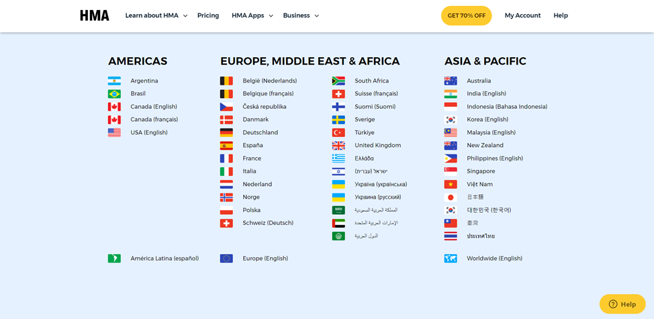Expand the Business menu chevron
Screen dimensions: 654x319
tap(317, 16)
